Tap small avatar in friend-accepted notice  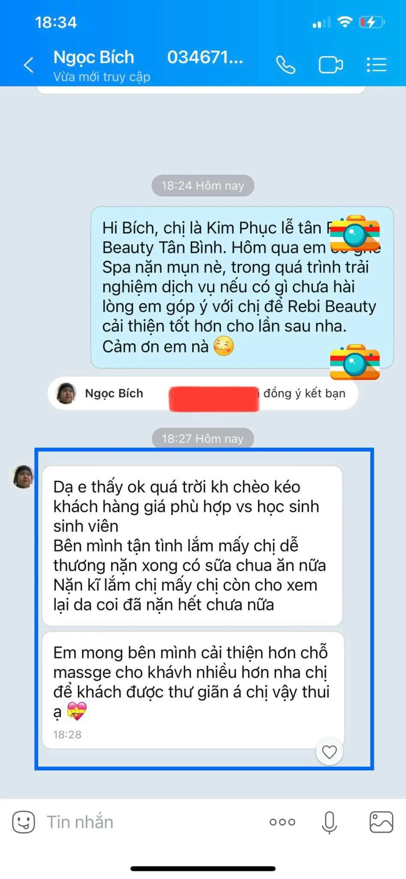tap(67, 393)
